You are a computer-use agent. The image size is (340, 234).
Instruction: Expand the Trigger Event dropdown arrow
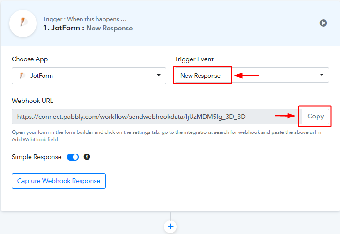(322, 75)
